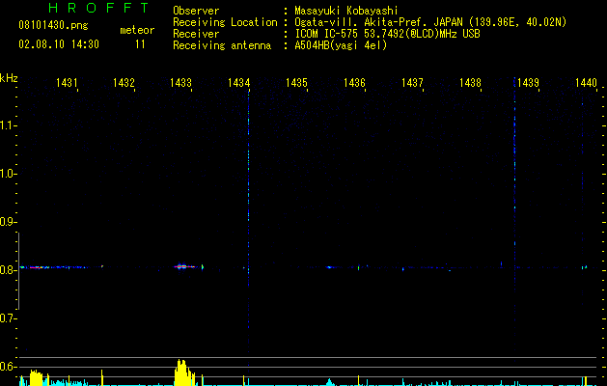Click the red echo trace before 1431

(36, 267)
